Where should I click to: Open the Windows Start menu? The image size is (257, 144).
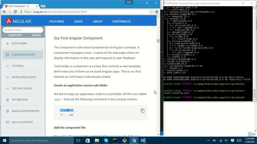click(x=4, y=140)
